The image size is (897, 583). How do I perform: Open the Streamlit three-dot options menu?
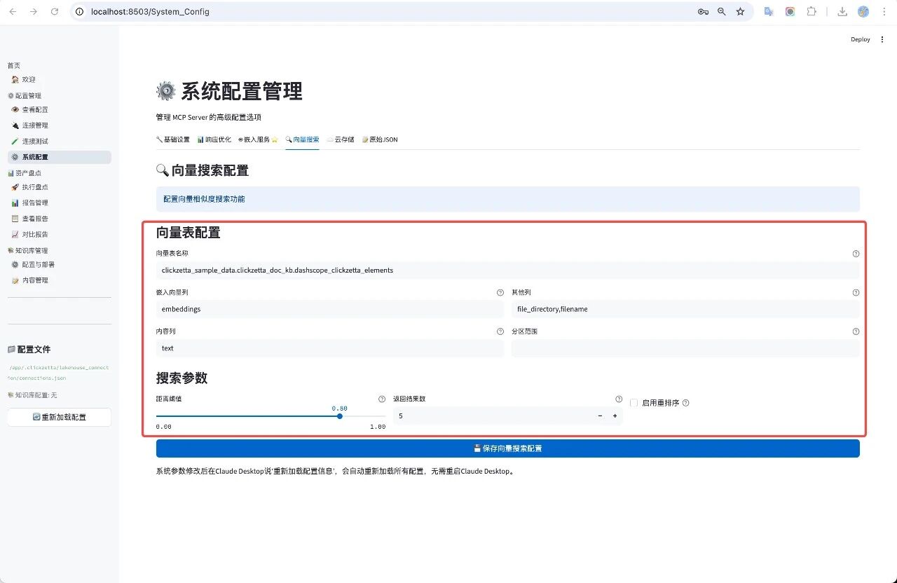(882, 40)
